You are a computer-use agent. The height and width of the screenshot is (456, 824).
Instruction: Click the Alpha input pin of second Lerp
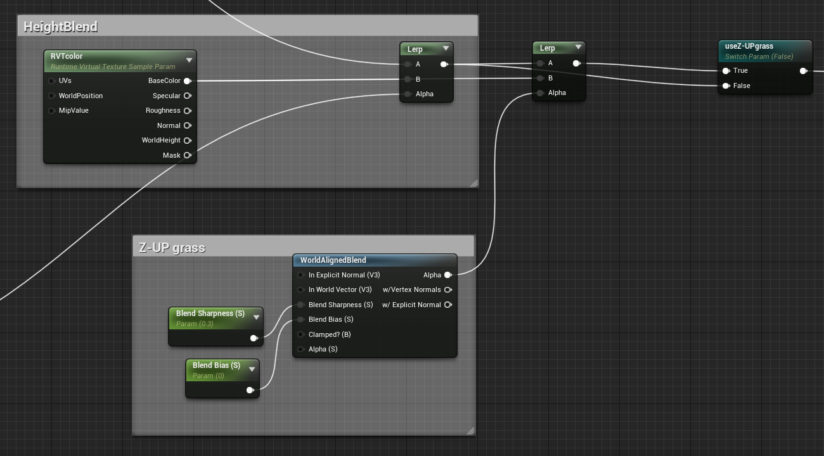coord(540,93)
